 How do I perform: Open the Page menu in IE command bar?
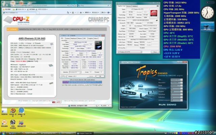click(x=87, y=12)
